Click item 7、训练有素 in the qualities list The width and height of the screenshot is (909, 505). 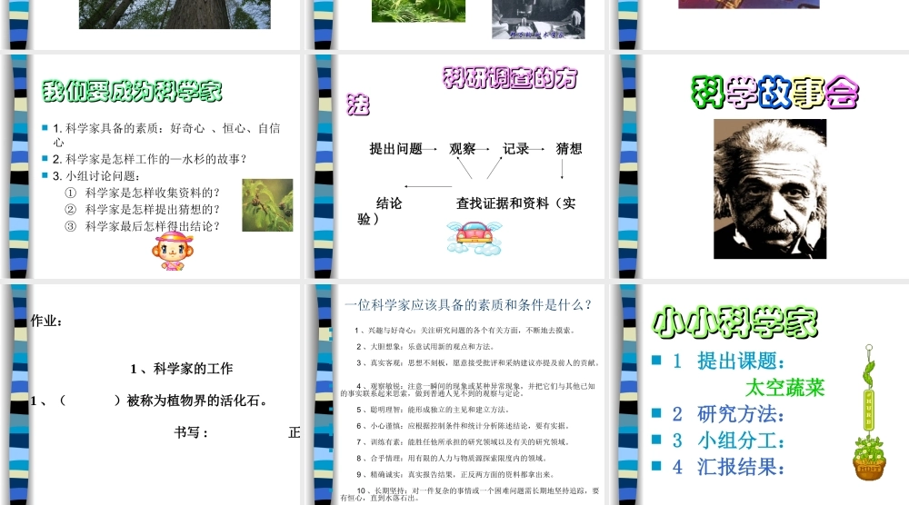pyautogui.click(x=463, y=441)
